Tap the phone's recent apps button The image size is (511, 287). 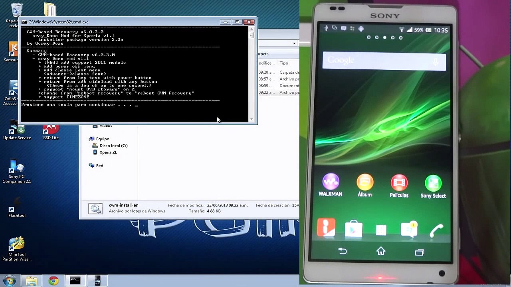point(419,252)
